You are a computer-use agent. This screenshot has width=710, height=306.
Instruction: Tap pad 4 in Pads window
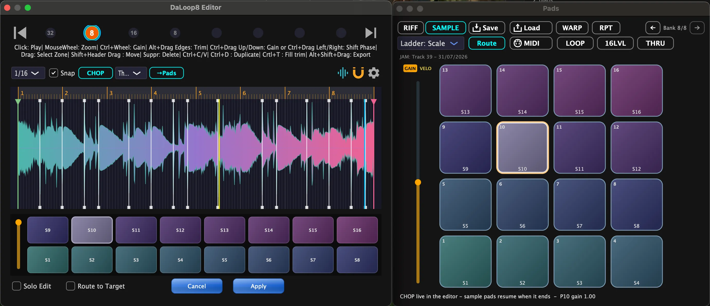636,261
